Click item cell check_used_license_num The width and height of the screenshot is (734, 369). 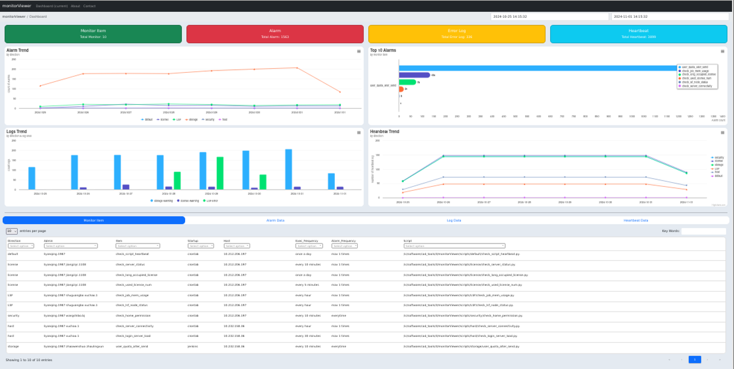point(133,285)
